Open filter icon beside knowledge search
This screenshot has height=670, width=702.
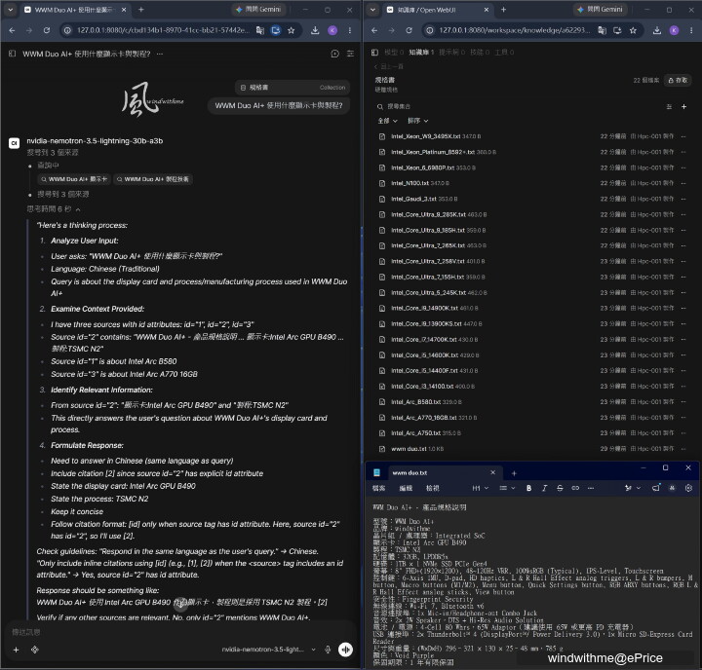(x=669, y=106)
